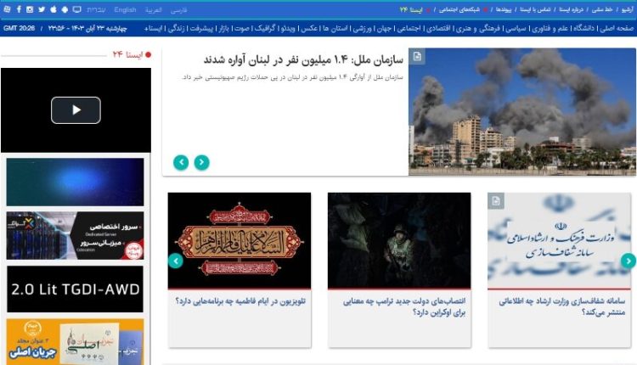
Task: Click left arrow on news cards carousel
Action: (176, 261)
